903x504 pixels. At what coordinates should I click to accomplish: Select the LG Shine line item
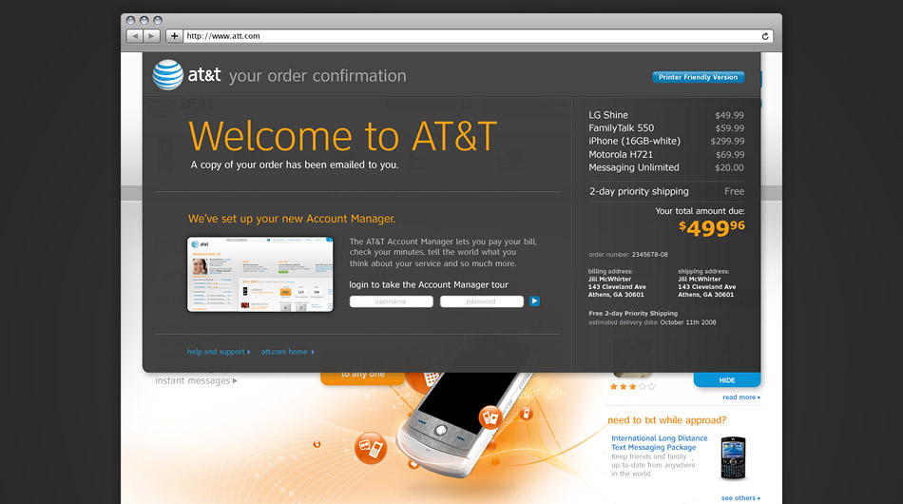[666, 115]
